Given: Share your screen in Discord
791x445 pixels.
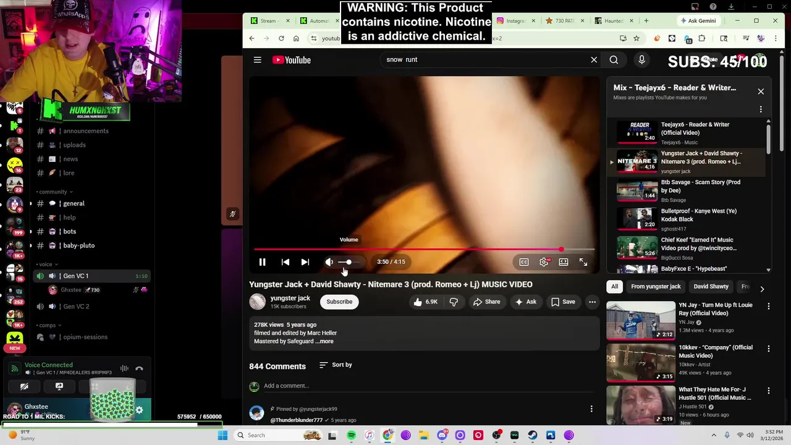Looking at the screenshot, I should [59, 386].
